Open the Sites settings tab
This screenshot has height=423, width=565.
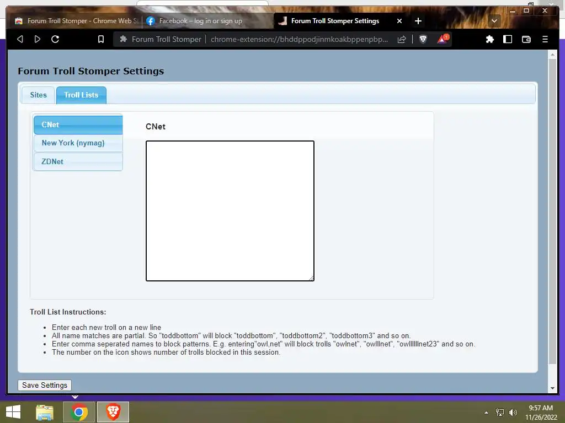tap(38, 95)
